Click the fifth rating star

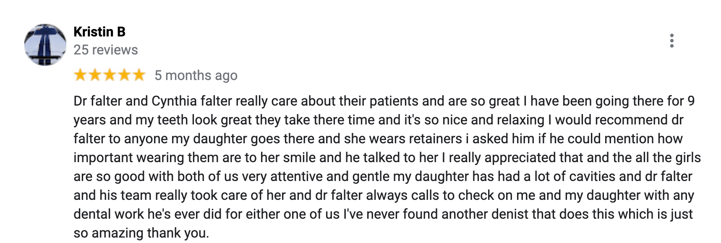click(x=138, y=75)
